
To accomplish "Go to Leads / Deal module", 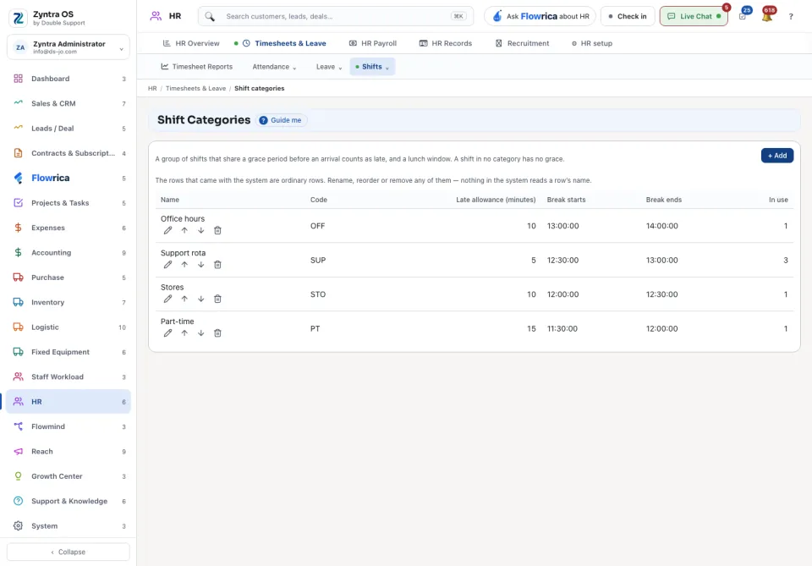I will (69, 129).
